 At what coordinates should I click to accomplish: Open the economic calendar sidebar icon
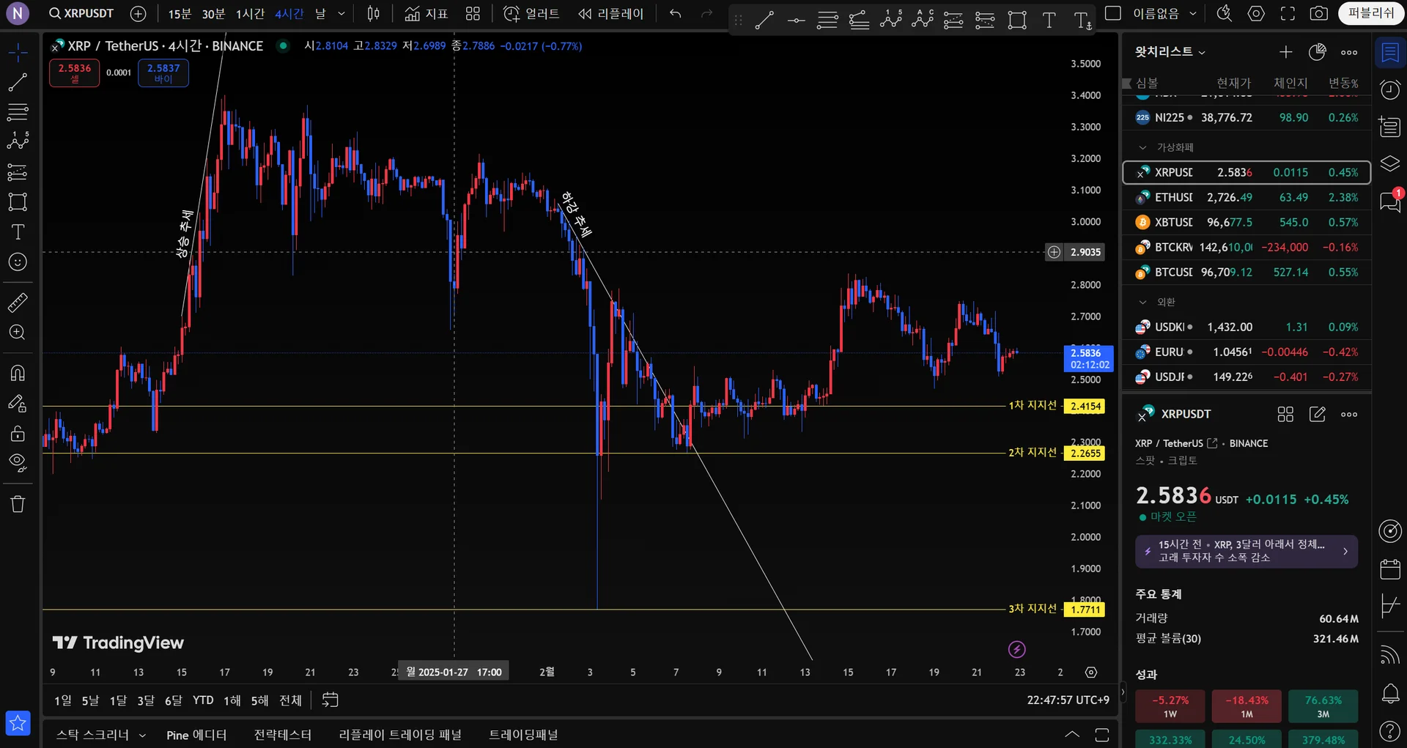(1390, 569)
